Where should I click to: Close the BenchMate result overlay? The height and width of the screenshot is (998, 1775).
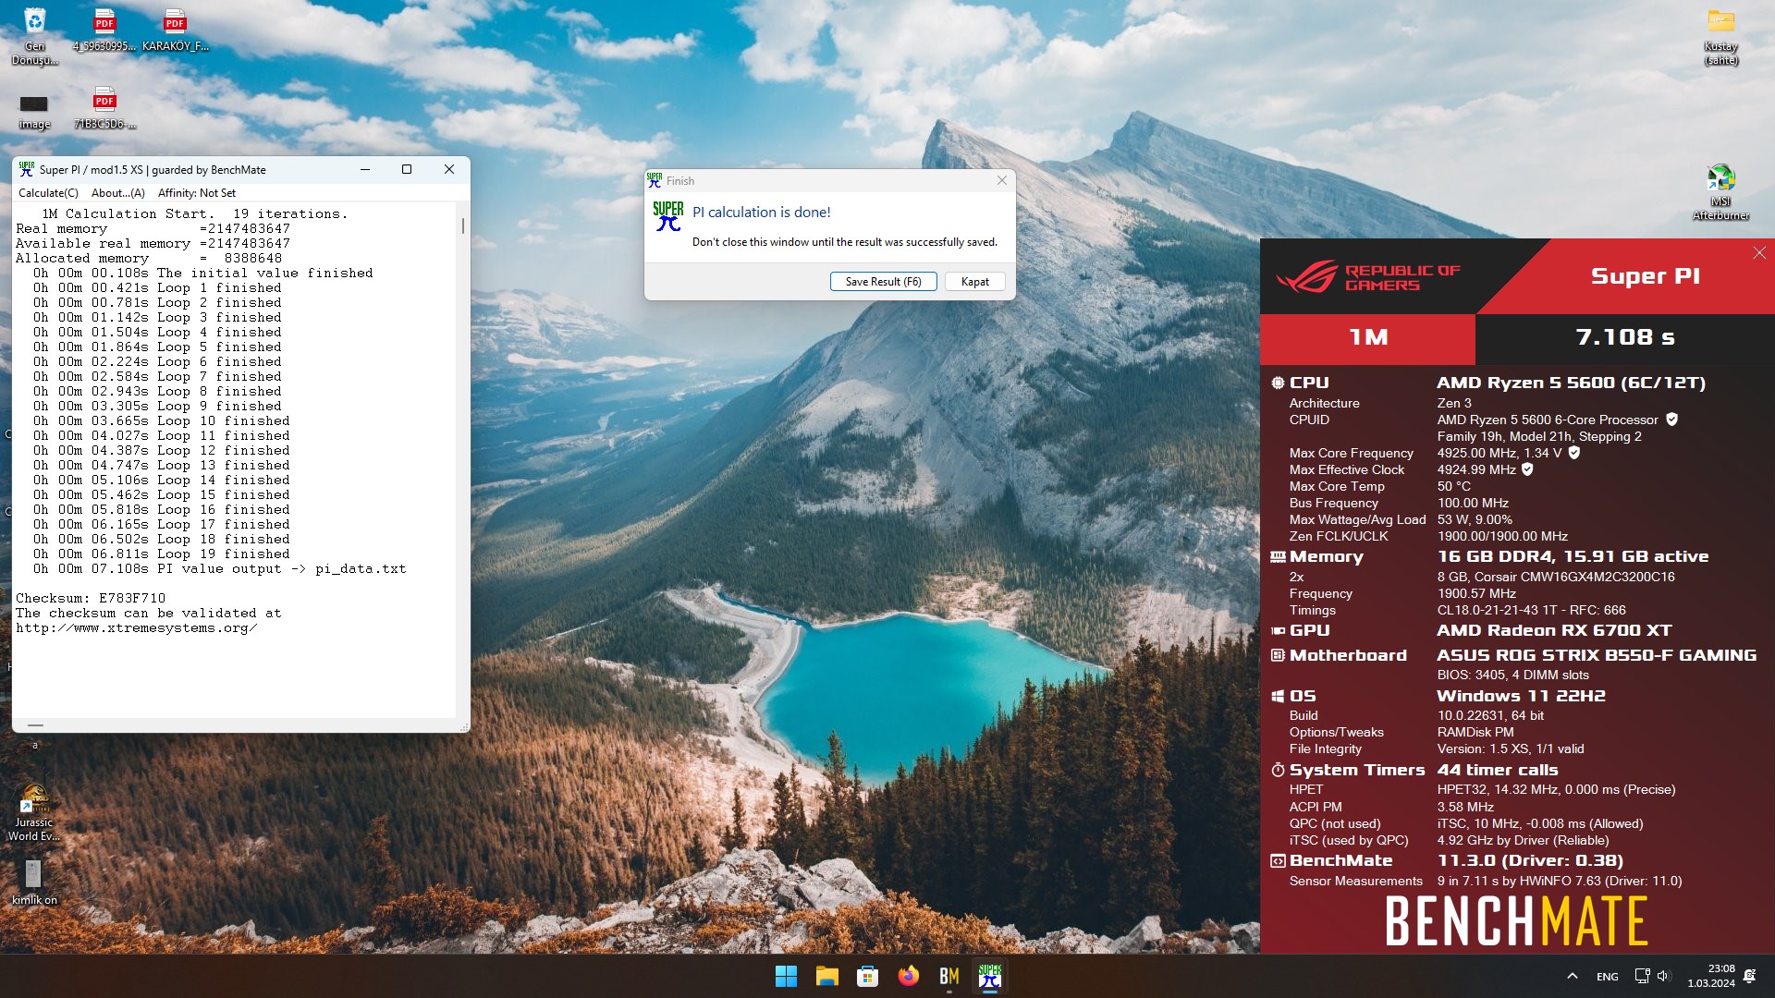(x=1758, y=252)
